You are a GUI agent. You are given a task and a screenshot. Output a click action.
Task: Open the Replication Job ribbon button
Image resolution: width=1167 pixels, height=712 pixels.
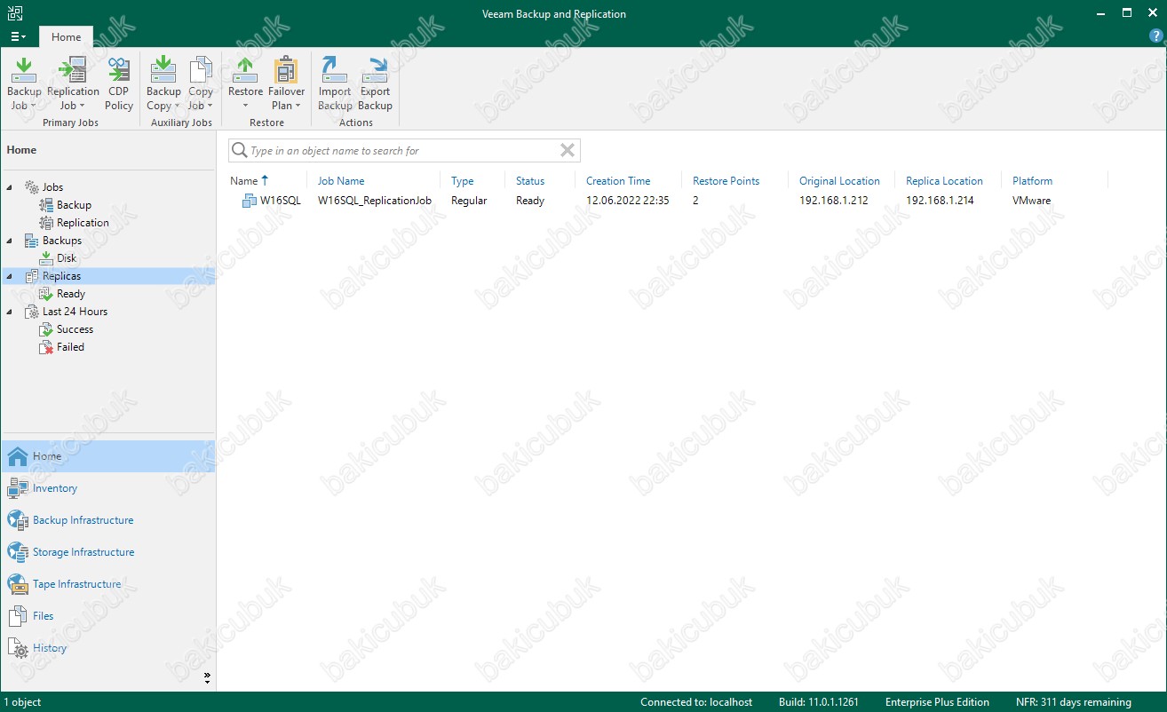(x=73, y=83)
